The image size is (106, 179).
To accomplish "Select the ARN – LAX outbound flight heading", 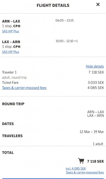I will tap(11, 21).
